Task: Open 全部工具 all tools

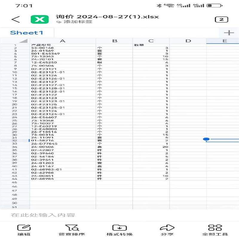Action: pyautogui.click(x=215, y=230)
